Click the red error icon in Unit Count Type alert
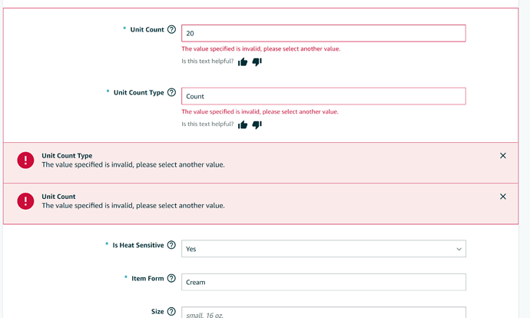This screenshot has height=318, width=530. [25, 160]
